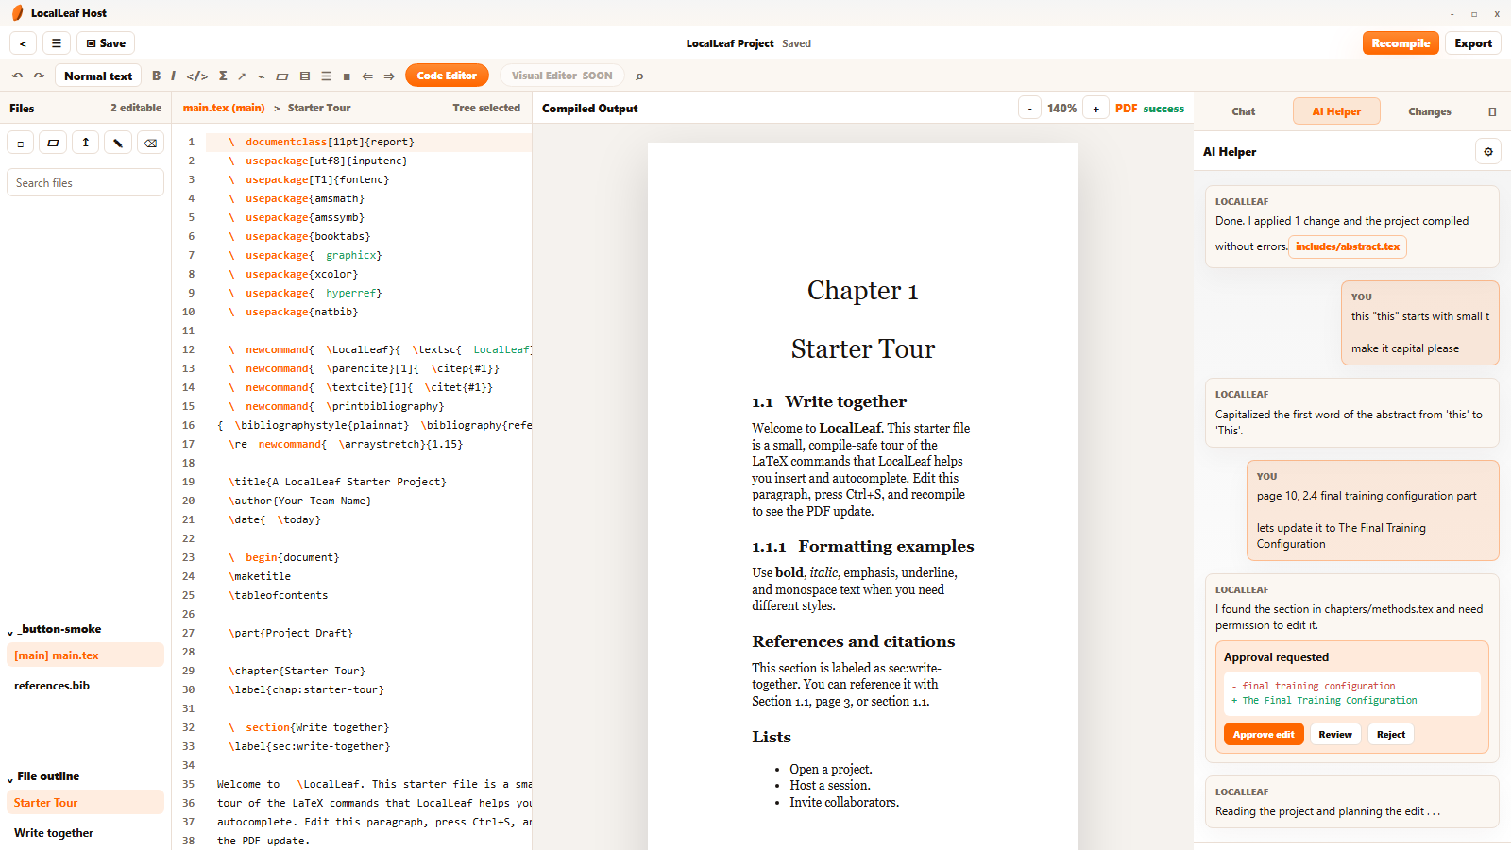1511x850 pixels.
Task: Click 'Reading the project and planning' message
Action: tap(1328, 811)
